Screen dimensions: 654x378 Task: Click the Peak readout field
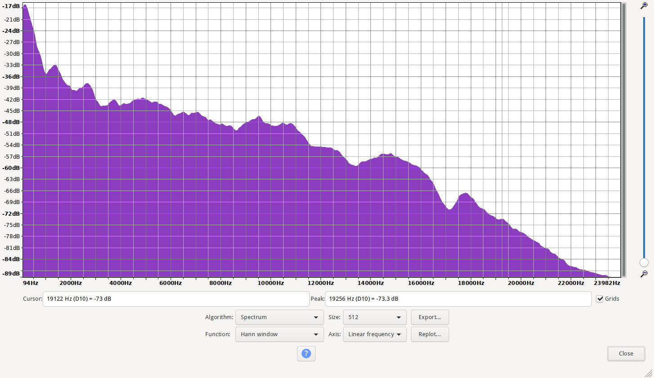(458, 299)
